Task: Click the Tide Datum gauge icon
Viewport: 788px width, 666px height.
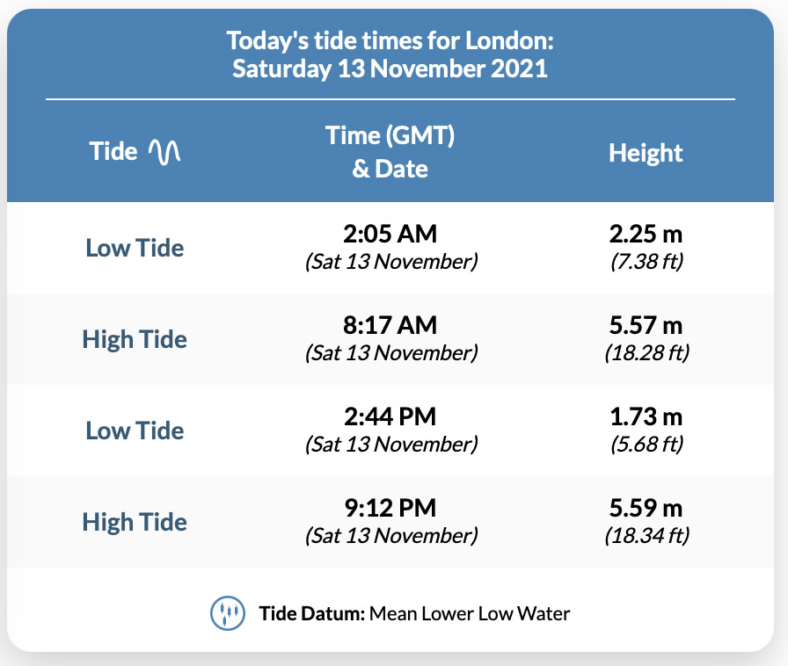Action: 227,613
